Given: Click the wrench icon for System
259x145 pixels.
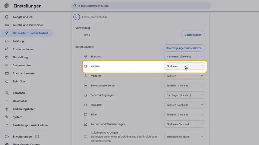Looking at the screenshot, I should coord(7,117).
